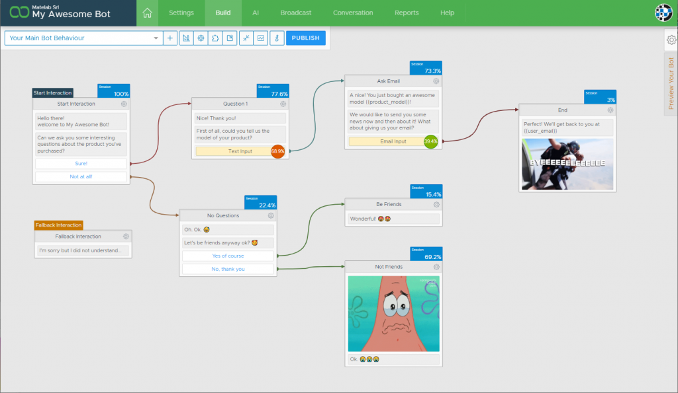678x393 pixels.
Task: Click the anchor icon in the toolbar
Action: point(277,38)
